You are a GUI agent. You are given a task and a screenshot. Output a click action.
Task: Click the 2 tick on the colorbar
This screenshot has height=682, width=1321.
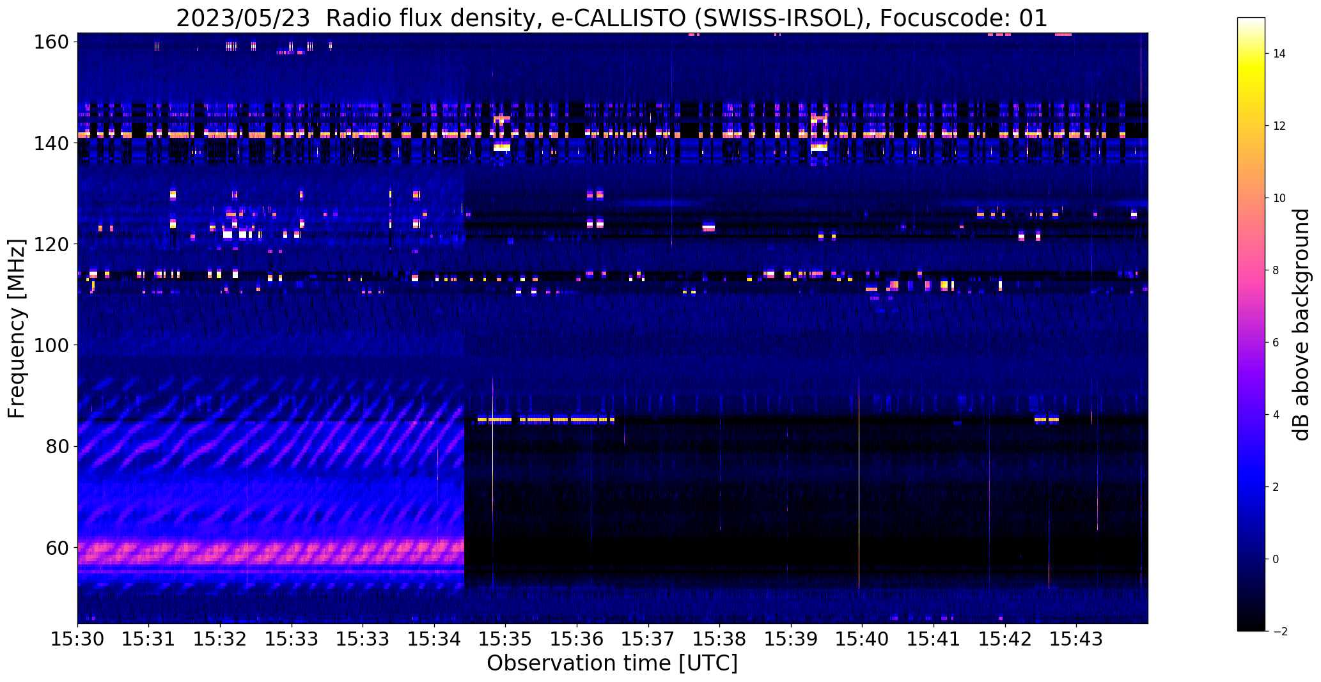pos(1276,487)
